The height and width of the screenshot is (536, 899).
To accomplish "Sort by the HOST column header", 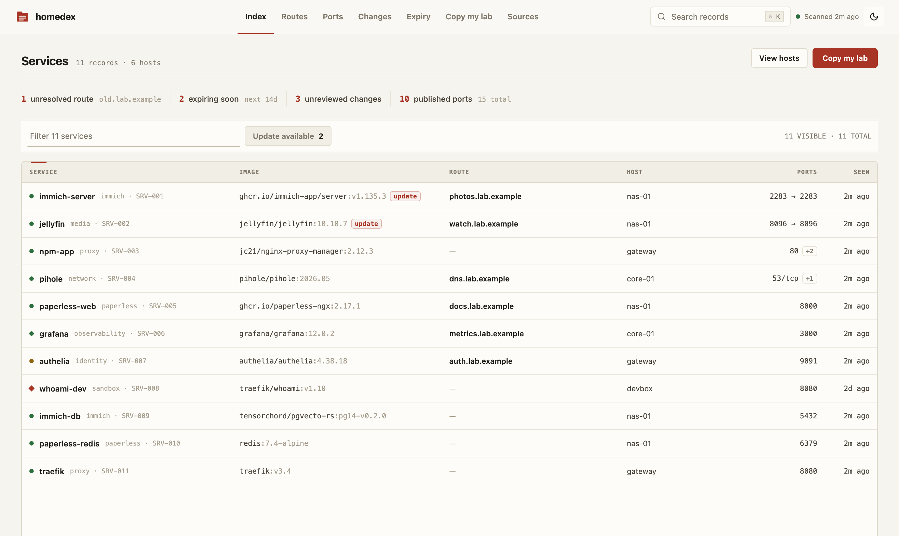I will pos(634,172).
